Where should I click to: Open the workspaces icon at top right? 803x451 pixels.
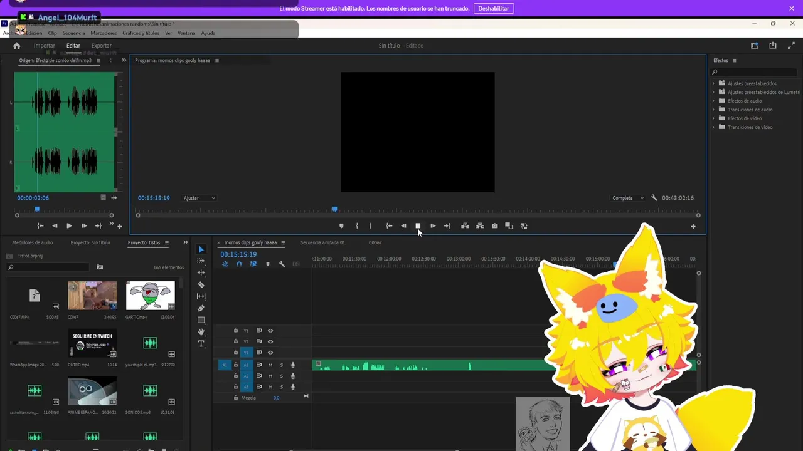pos(755,46)
